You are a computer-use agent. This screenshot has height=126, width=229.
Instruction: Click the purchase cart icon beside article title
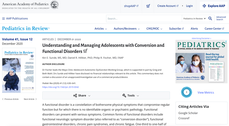[x=85, y=51]
